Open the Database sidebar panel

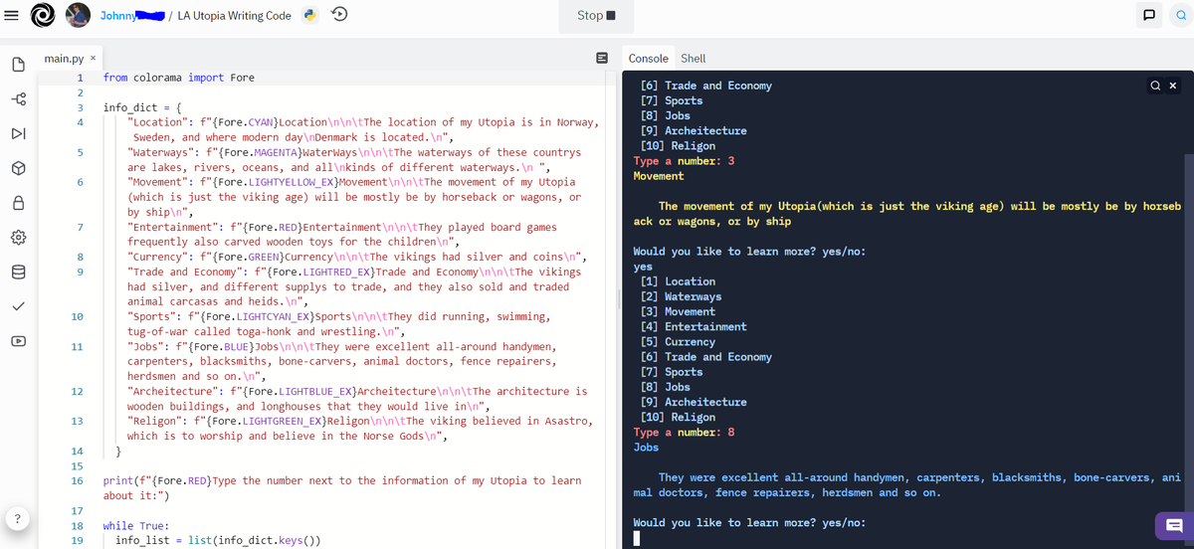click(x=17, y=272)
